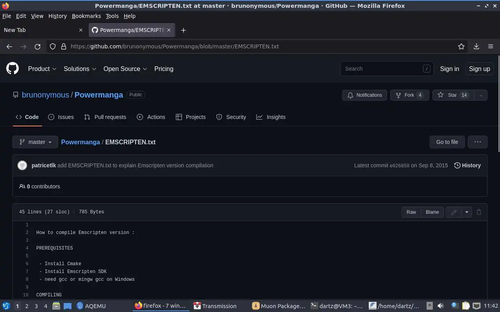Click the browser URL address bar
The image size is (500, 312).
pos(258,46)
